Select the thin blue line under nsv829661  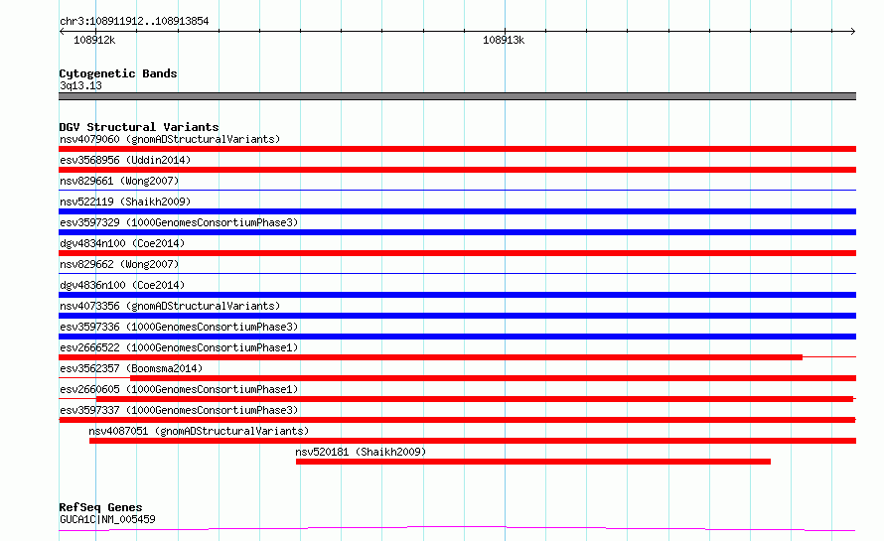point(457,191)
